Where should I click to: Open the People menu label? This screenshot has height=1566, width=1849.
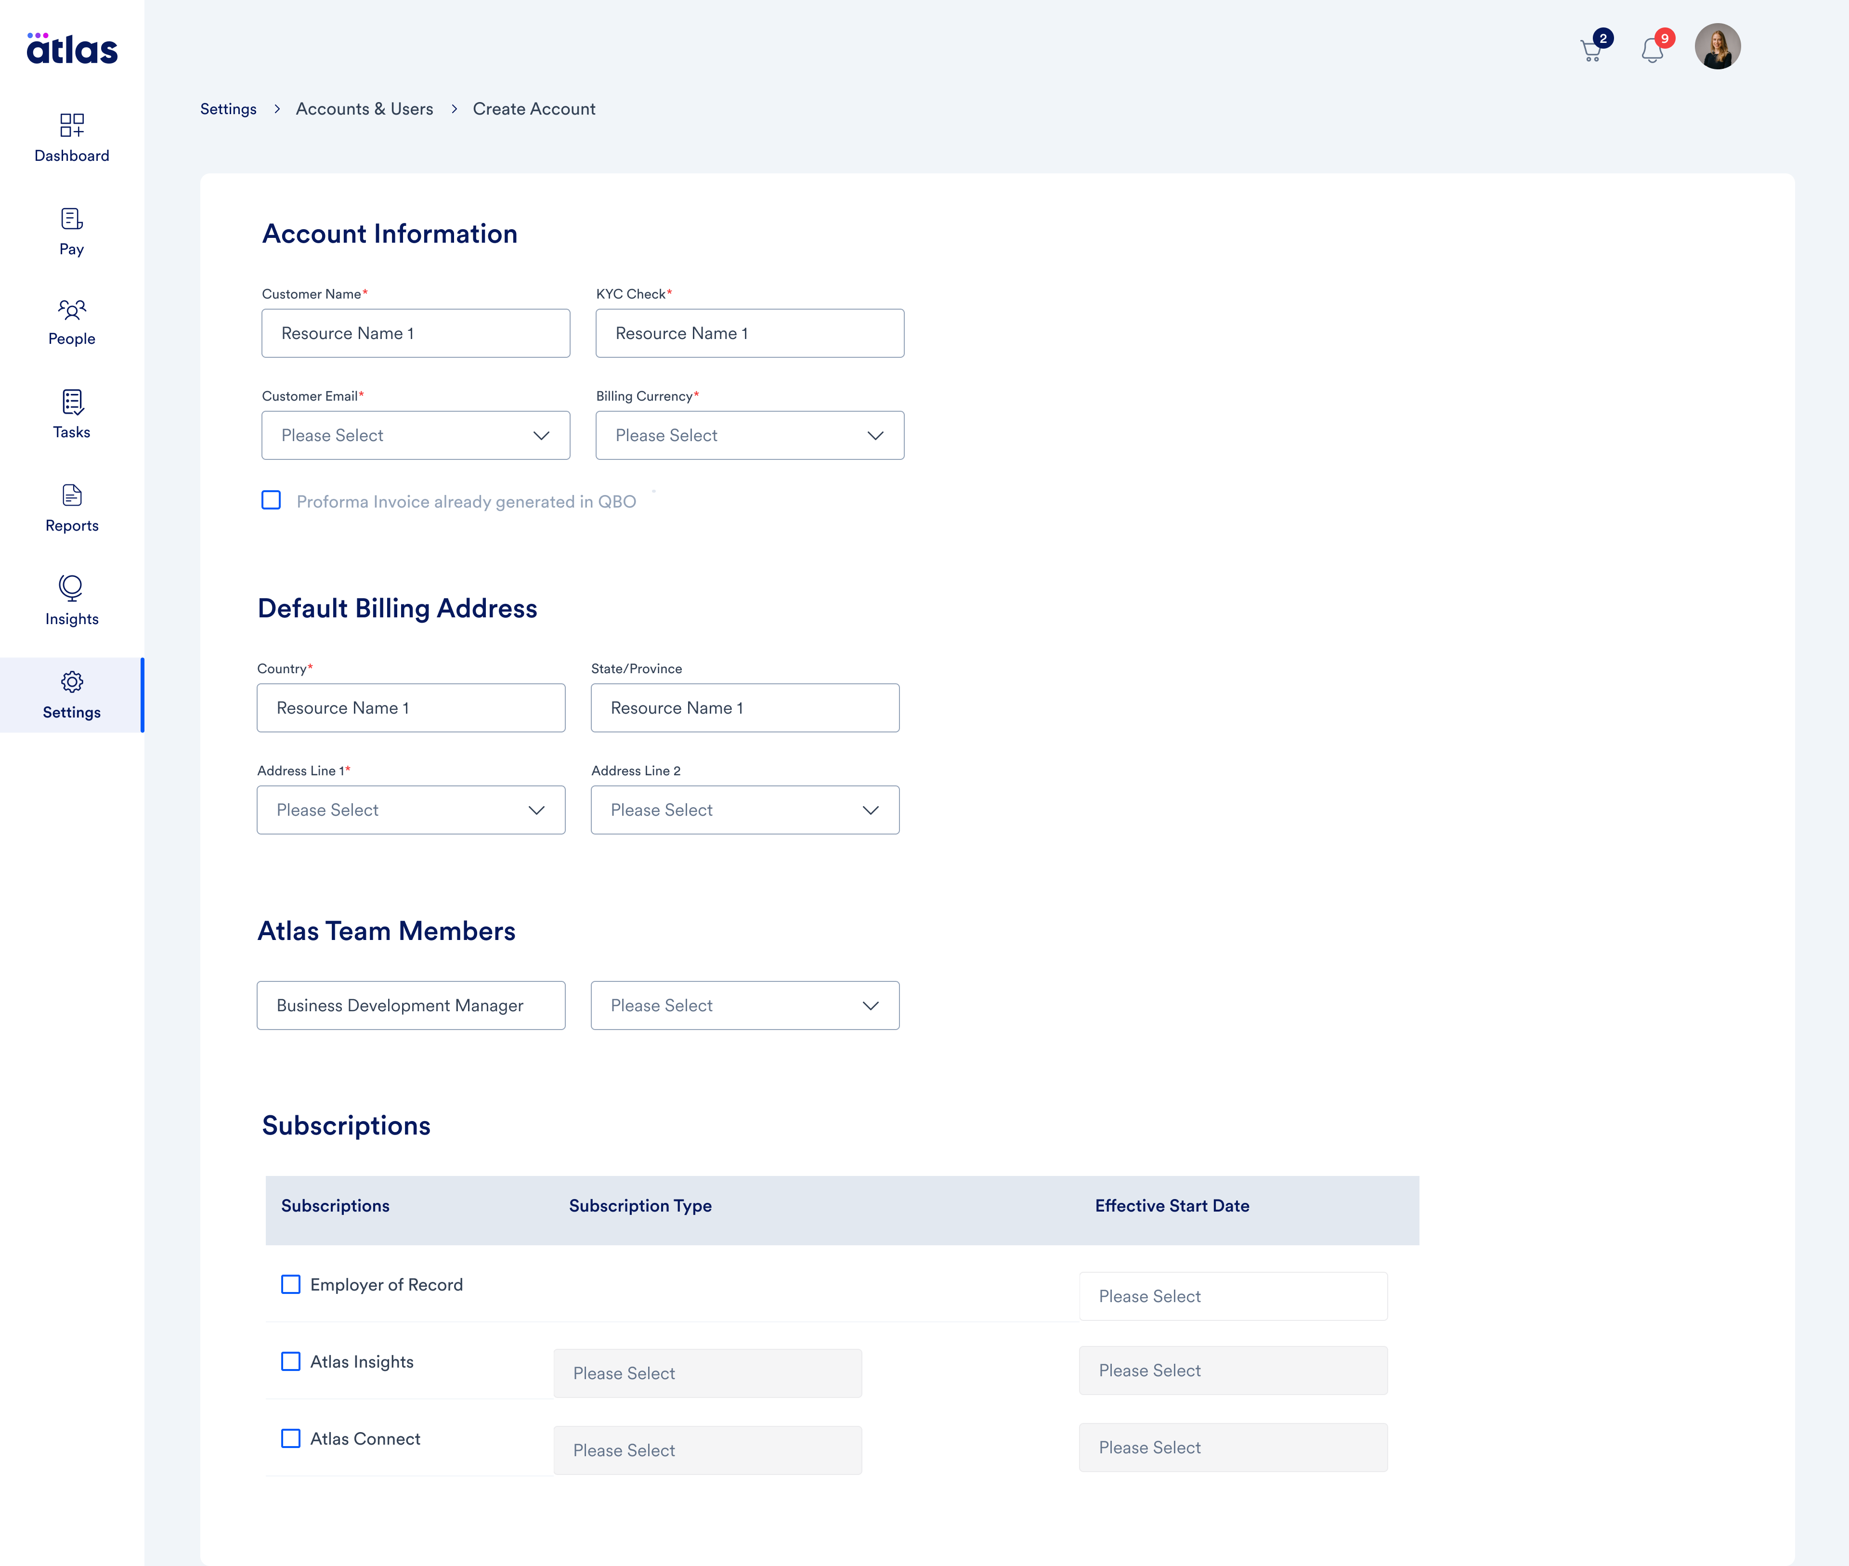(x=72, y=339)
